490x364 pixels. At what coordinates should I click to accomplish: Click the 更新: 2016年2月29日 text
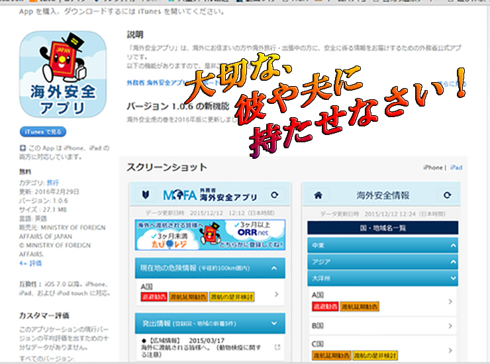49,191
